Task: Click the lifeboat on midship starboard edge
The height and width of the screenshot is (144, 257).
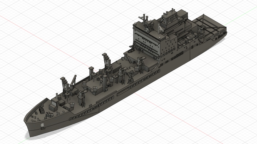Action: coord(131,80)
